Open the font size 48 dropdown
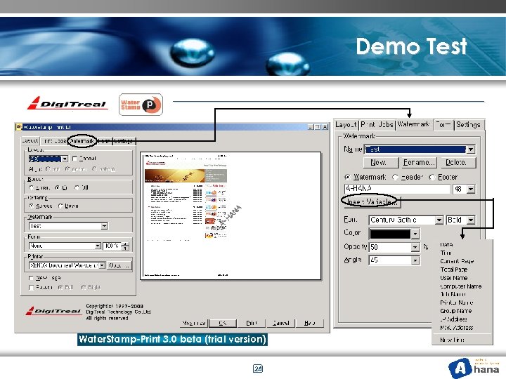This screenshot has height=379, width=506. click(471, 189)
